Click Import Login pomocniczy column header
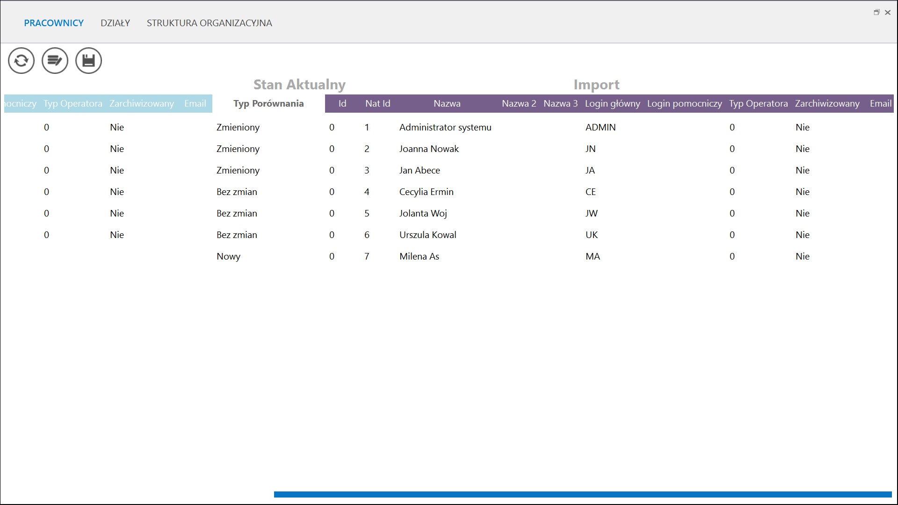Screen dimensions: 898x505 click(684, 103)
